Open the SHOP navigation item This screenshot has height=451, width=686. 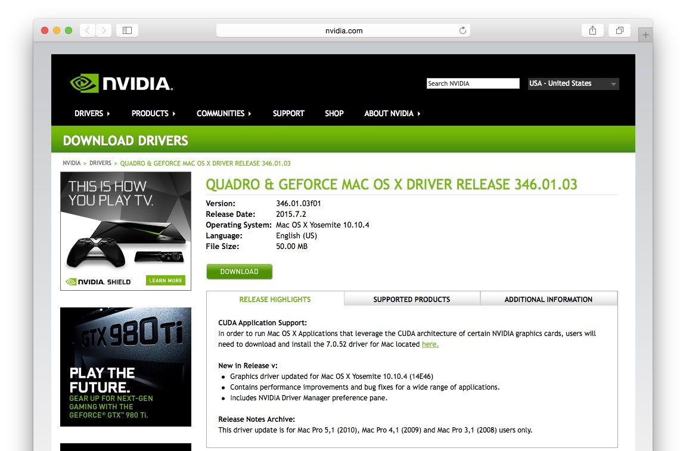click(334, 113)
